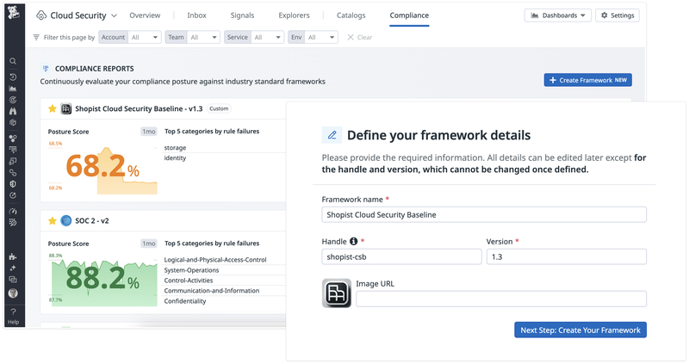This screenshot has width=689, height=364.
Task: Open Help at the sidebar bottom
Action: (13, 316)
